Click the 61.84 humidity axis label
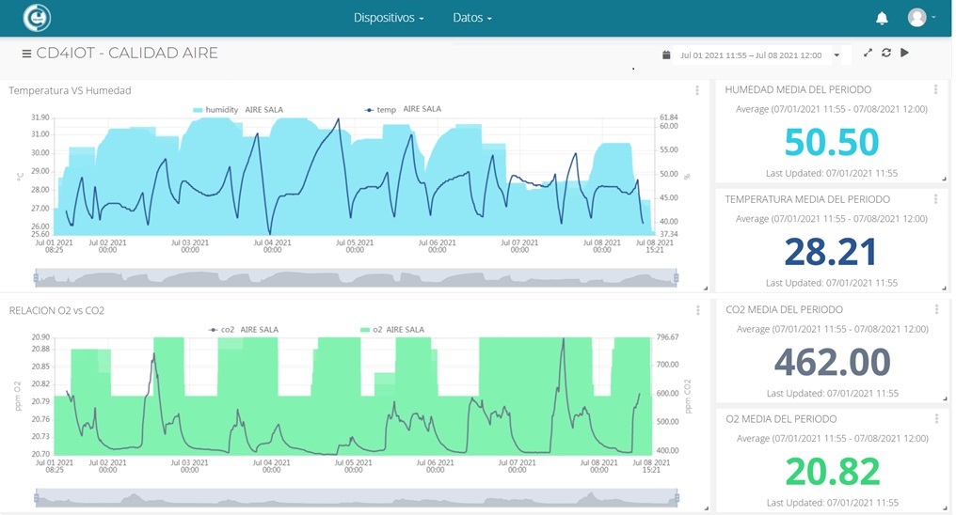The height and width of the screenshot is (515, 956). (x=669, y=117)
